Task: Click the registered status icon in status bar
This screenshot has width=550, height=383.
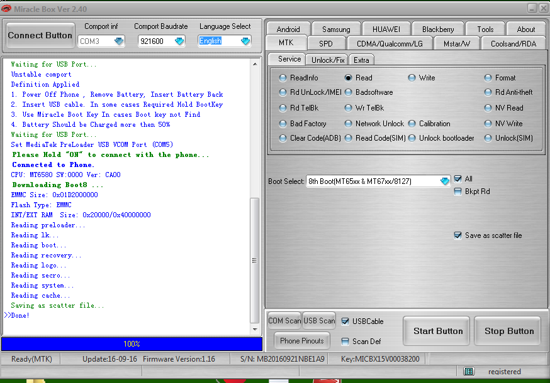Action: [x=469, y=372]
